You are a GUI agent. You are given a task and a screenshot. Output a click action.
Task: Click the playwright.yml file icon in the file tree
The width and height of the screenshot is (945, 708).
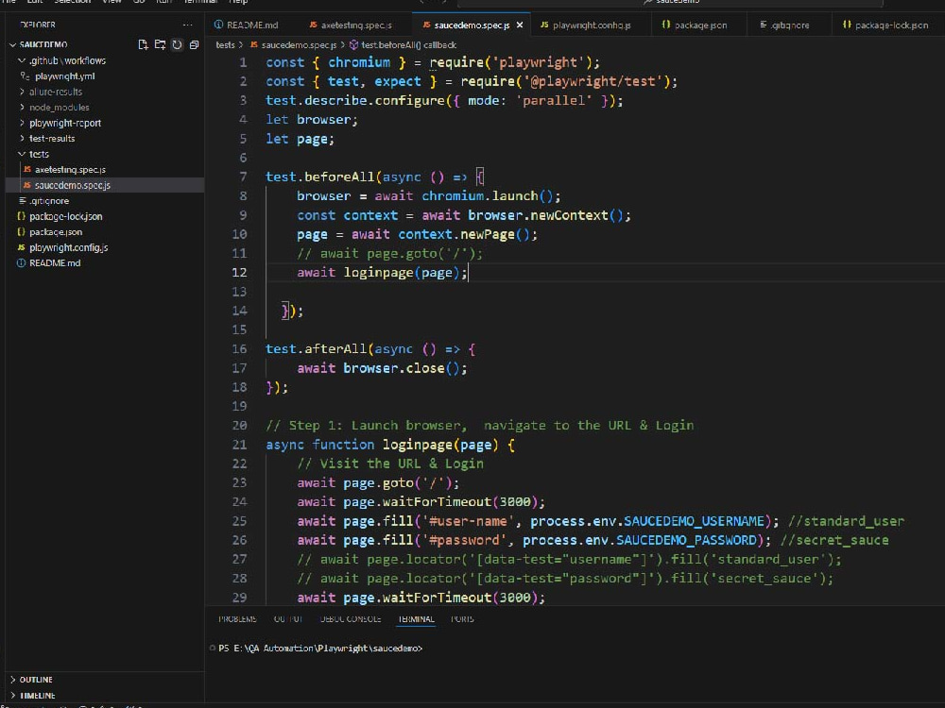click(25, 76)
